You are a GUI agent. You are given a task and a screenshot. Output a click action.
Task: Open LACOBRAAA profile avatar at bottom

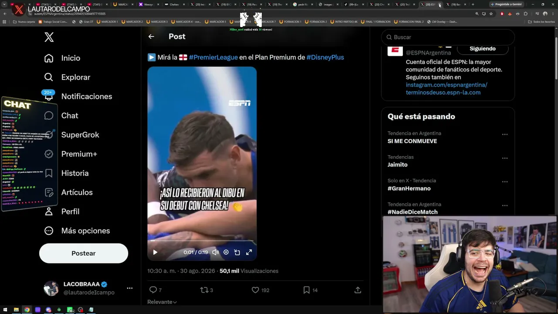coord(51,288)
